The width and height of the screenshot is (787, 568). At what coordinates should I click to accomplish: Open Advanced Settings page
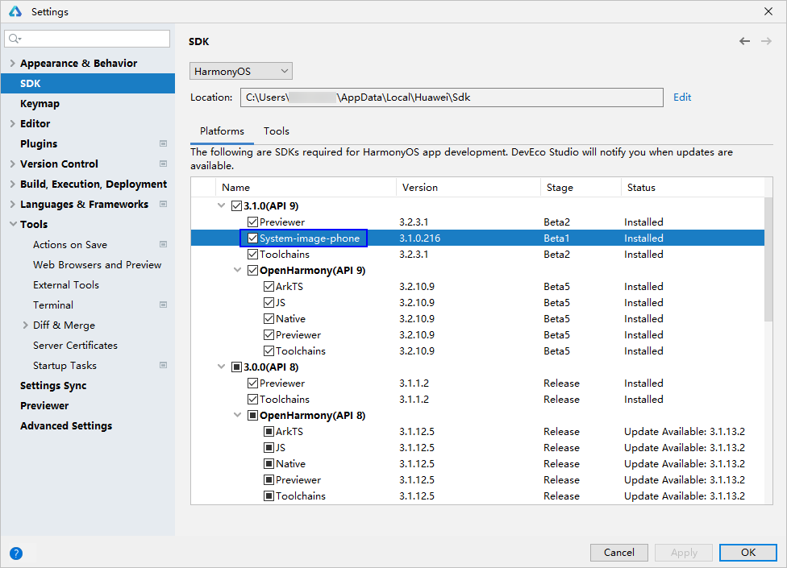(x=66, y=425)
